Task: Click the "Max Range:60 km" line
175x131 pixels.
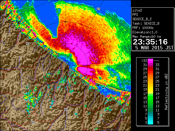Action: pyautogui.click(x=147, y=37)
